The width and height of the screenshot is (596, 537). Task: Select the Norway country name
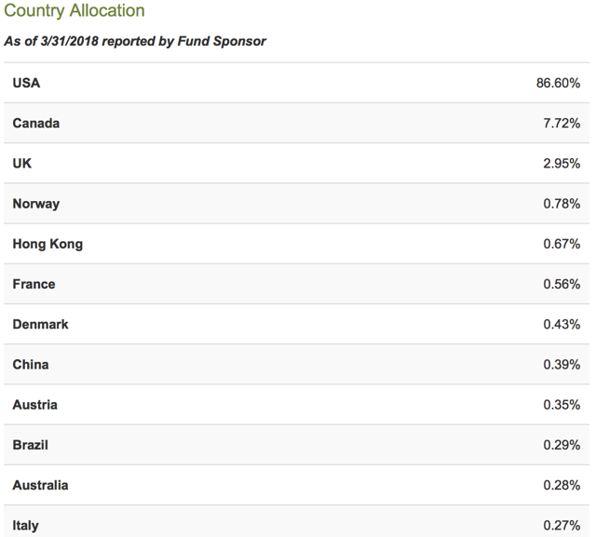[36, 204]
